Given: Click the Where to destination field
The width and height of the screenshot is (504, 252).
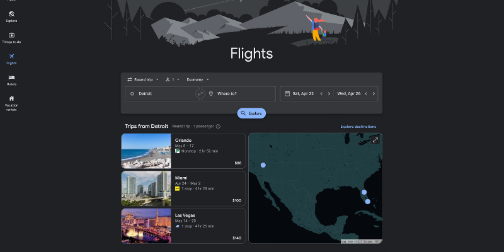Looking at the screenshot, I should [243, 94].
